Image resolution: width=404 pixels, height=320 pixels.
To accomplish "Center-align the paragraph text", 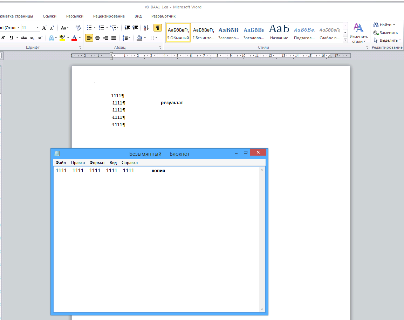I will click(x=97, y=38).
